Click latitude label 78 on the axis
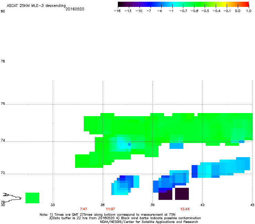This screenshot has height=224, width=255. point(3,61)
